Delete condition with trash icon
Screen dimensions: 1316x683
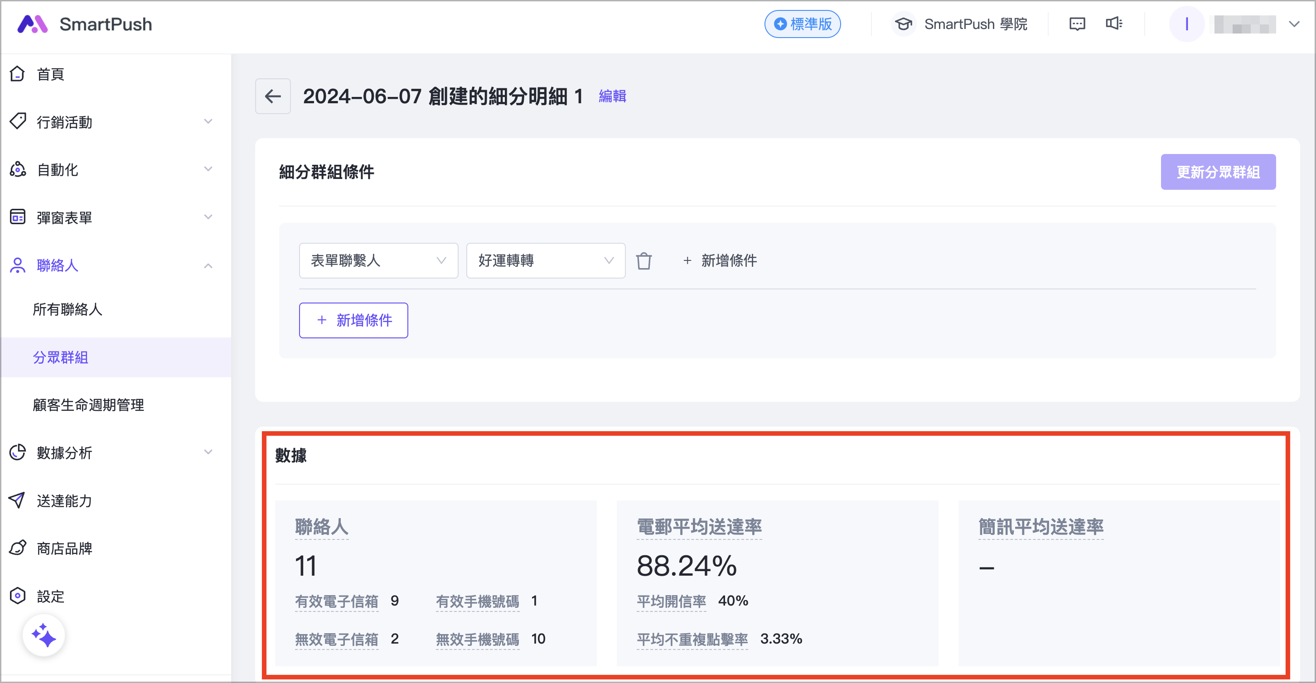point(643,261)
